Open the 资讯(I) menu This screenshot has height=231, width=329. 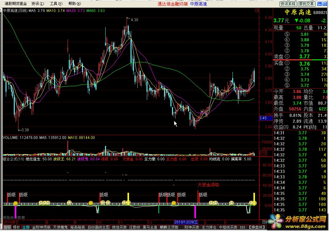tap(38, 4)
